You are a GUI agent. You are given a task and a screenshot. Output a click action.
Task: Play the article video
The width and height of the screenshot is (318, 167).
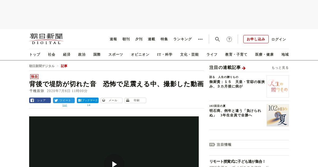pos(114,164)
